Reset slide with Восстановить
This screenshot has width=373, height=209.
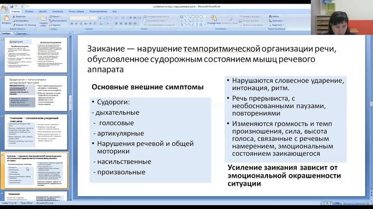pyautogui.click(x=58, y=21)
